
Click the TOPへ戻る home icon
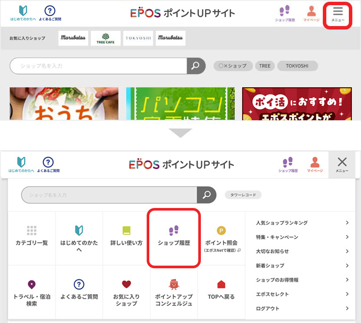coord(221,285)
